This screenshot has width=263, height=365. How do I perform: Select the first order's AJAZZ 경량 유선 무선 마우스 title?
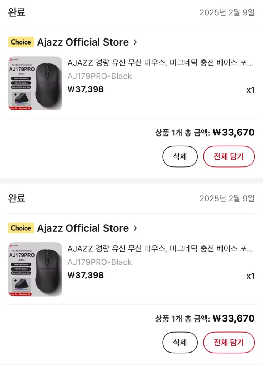pos(160,63)
